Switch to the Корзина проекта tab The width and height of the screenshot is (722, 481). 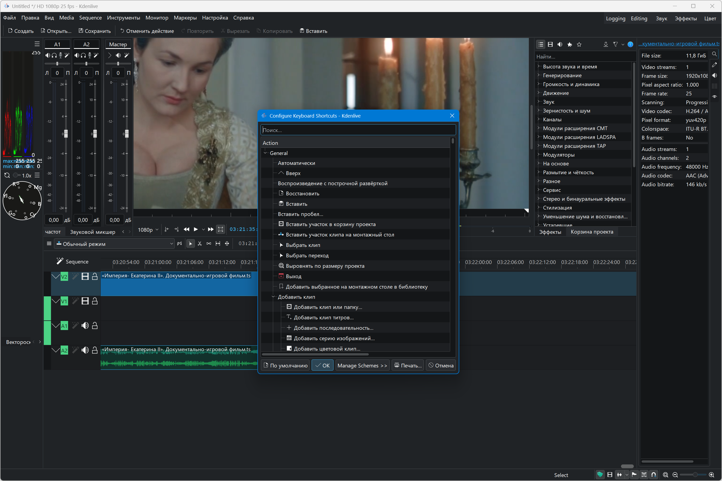click(591, 232)
